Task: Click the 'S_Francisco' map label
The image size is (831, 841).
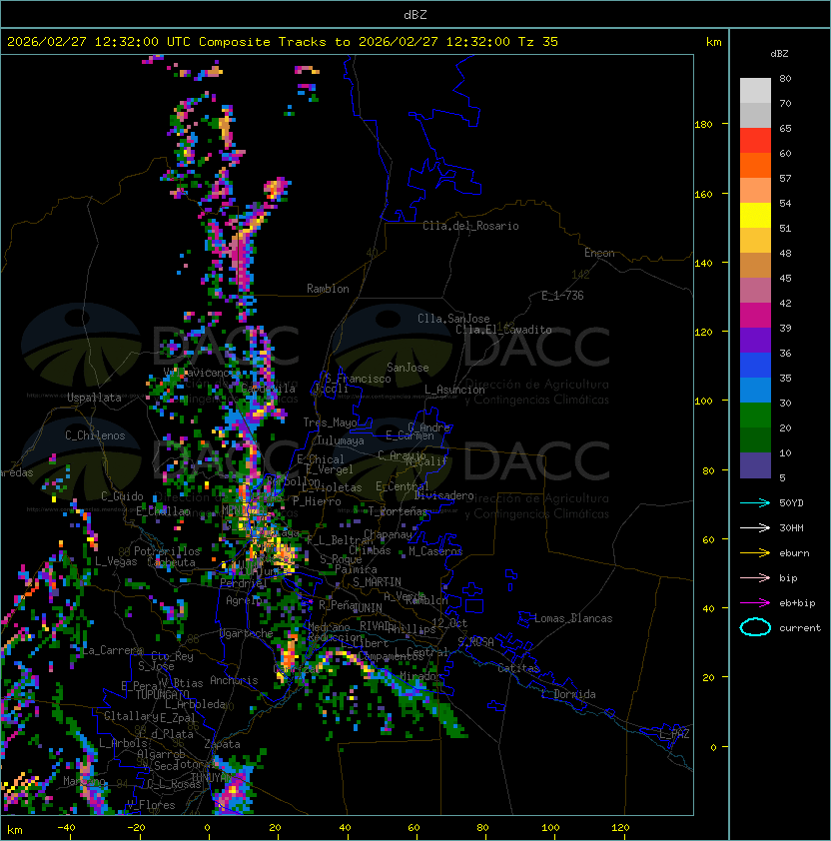Action: point(358,379)
